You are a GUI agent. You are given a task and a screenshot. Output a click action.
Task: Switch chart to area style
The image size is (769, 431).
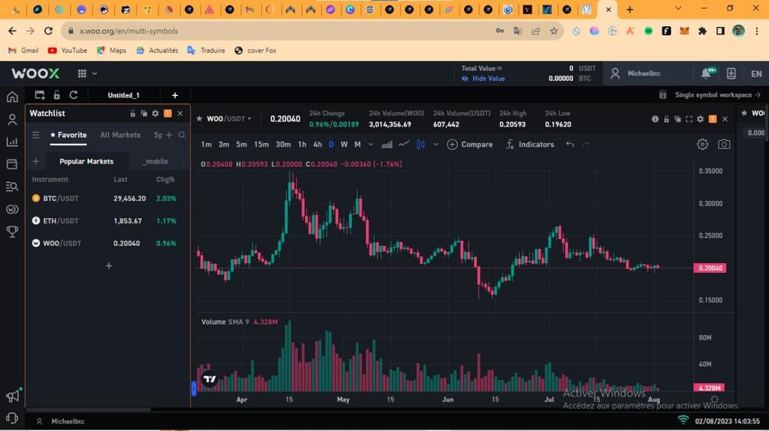coord(387,144)
